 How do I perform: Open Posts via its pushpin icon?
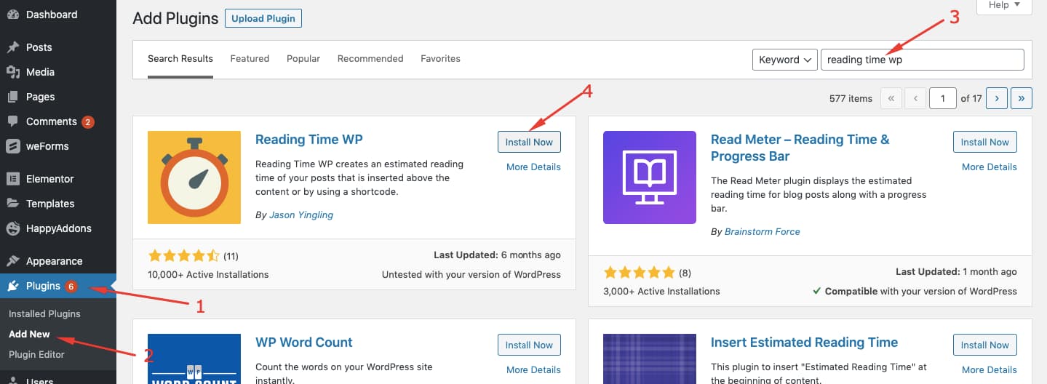coord(12,47)
